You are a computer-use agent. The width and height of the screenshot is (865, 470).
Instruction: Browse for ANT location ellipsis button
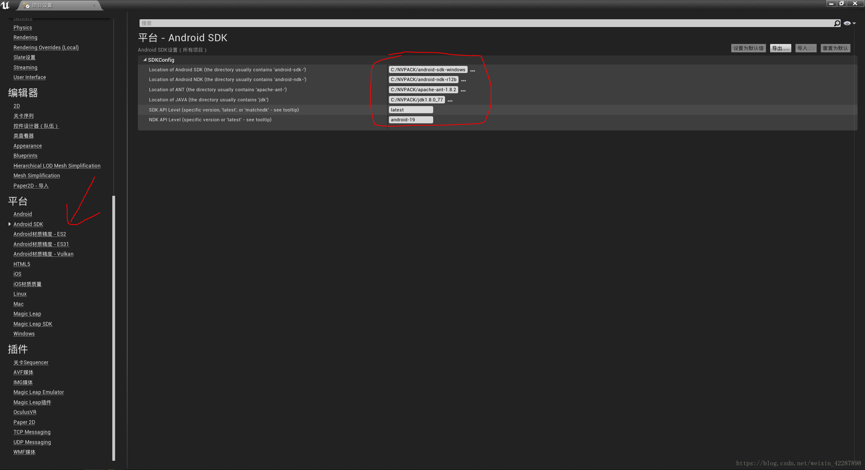tap(463, 90)
